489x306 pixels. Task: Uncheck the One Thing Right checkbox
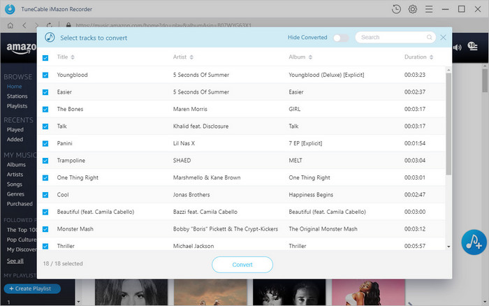pos(45,178)
